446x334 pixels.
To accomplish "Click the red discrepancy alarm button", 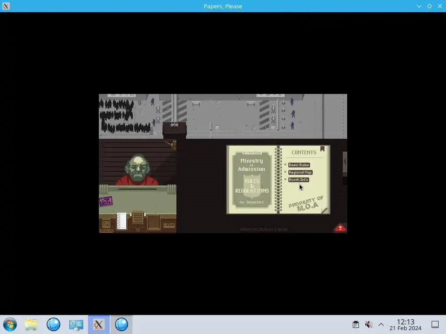I will (x=340, y=228).
